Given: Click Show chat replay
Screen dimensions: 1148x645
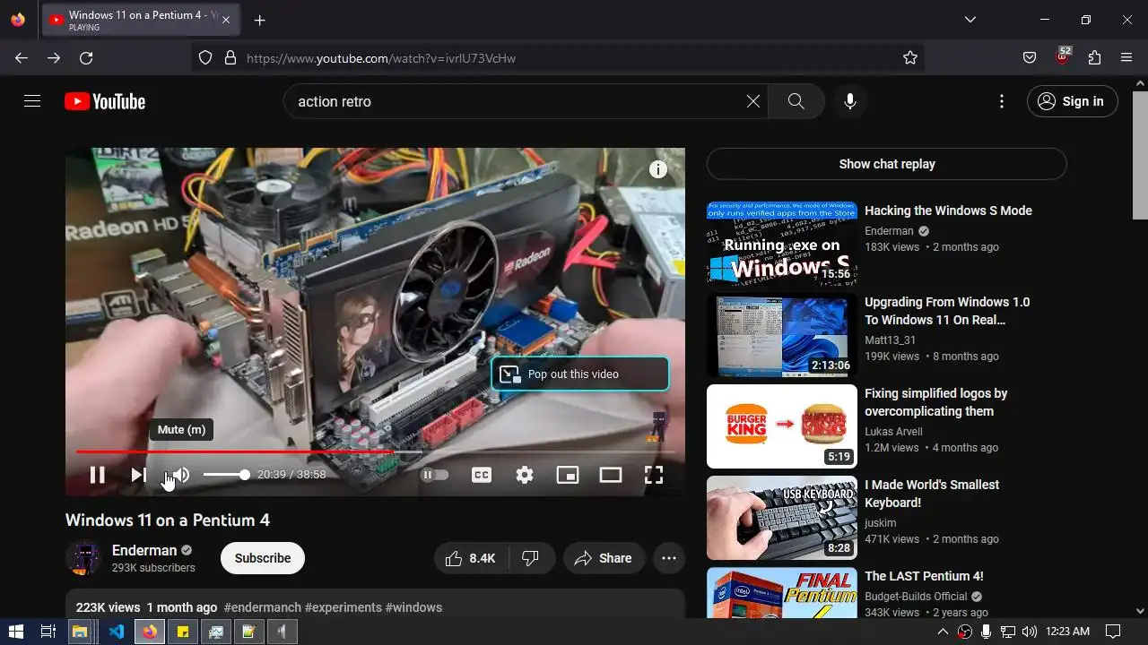Looking at the screenshot, I should [887, 164].
